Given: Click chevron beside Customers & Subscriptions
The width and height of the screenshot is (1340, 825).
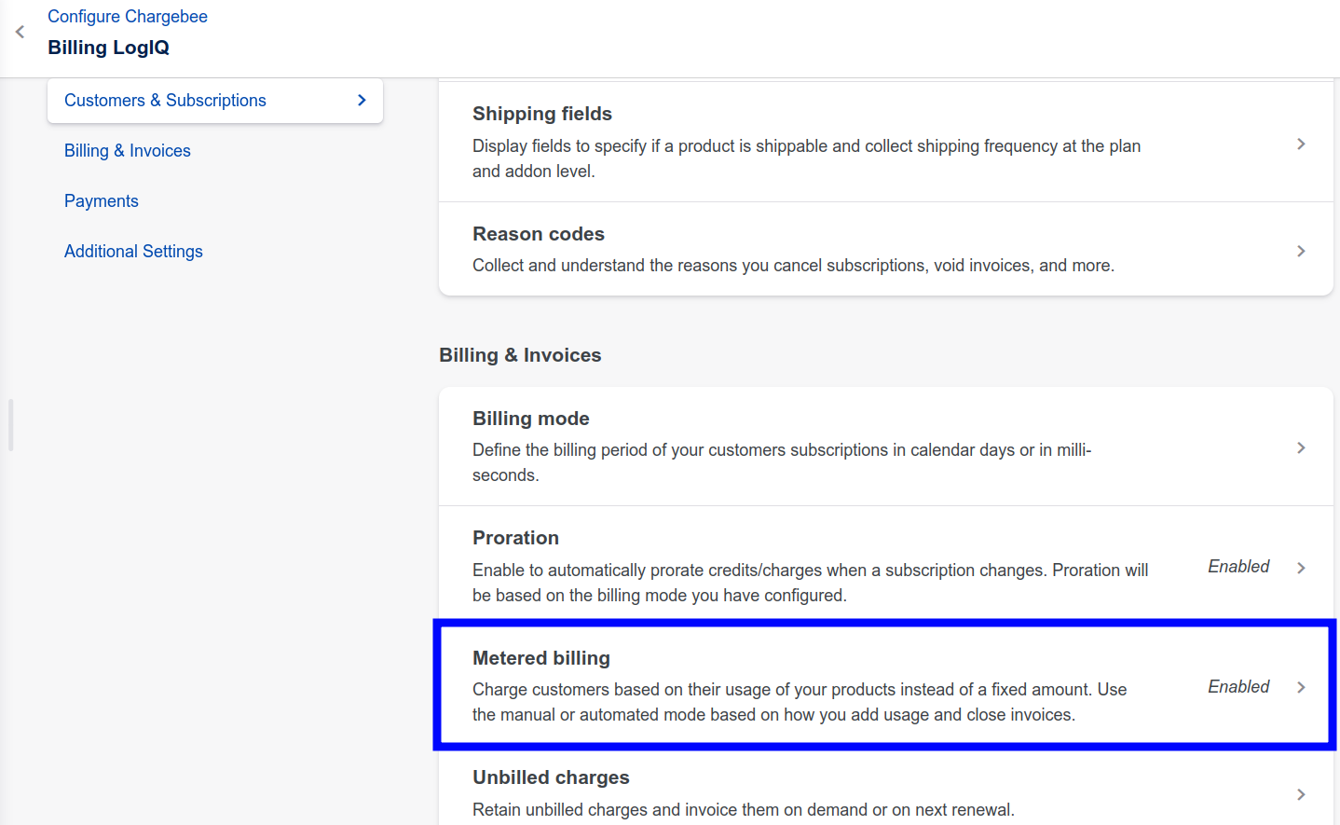Looking at the screenshot, I should [362, 101].
